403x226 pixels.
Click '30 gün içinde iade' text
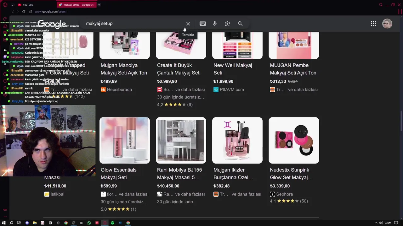(175, 202)
